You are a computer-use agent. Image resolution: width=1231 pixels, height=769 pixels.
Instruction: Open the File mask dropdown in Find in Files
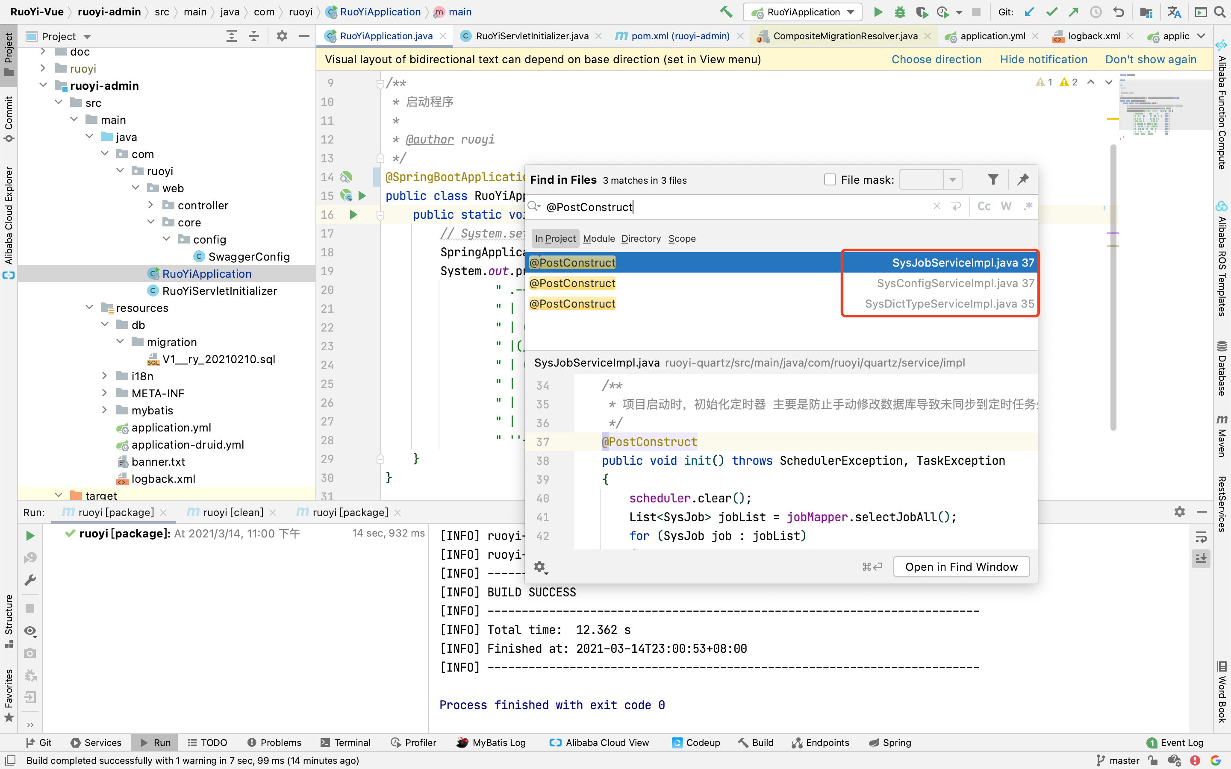click(x=952, y=180)
